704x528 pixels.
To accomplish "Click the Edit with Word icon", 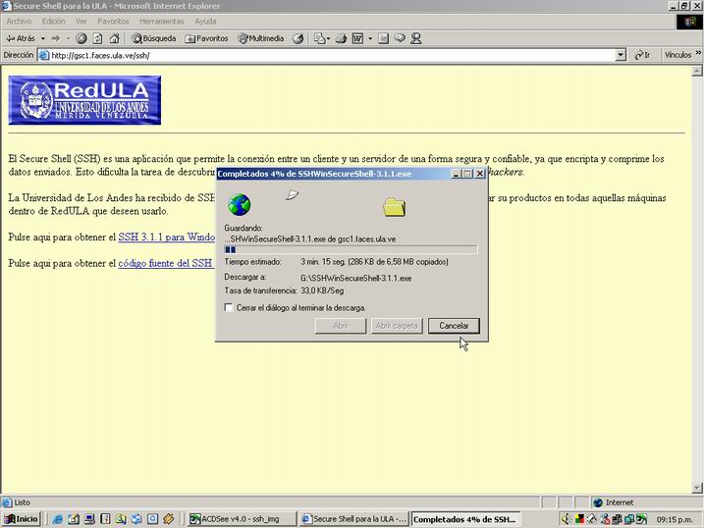I will click(357, 38).
